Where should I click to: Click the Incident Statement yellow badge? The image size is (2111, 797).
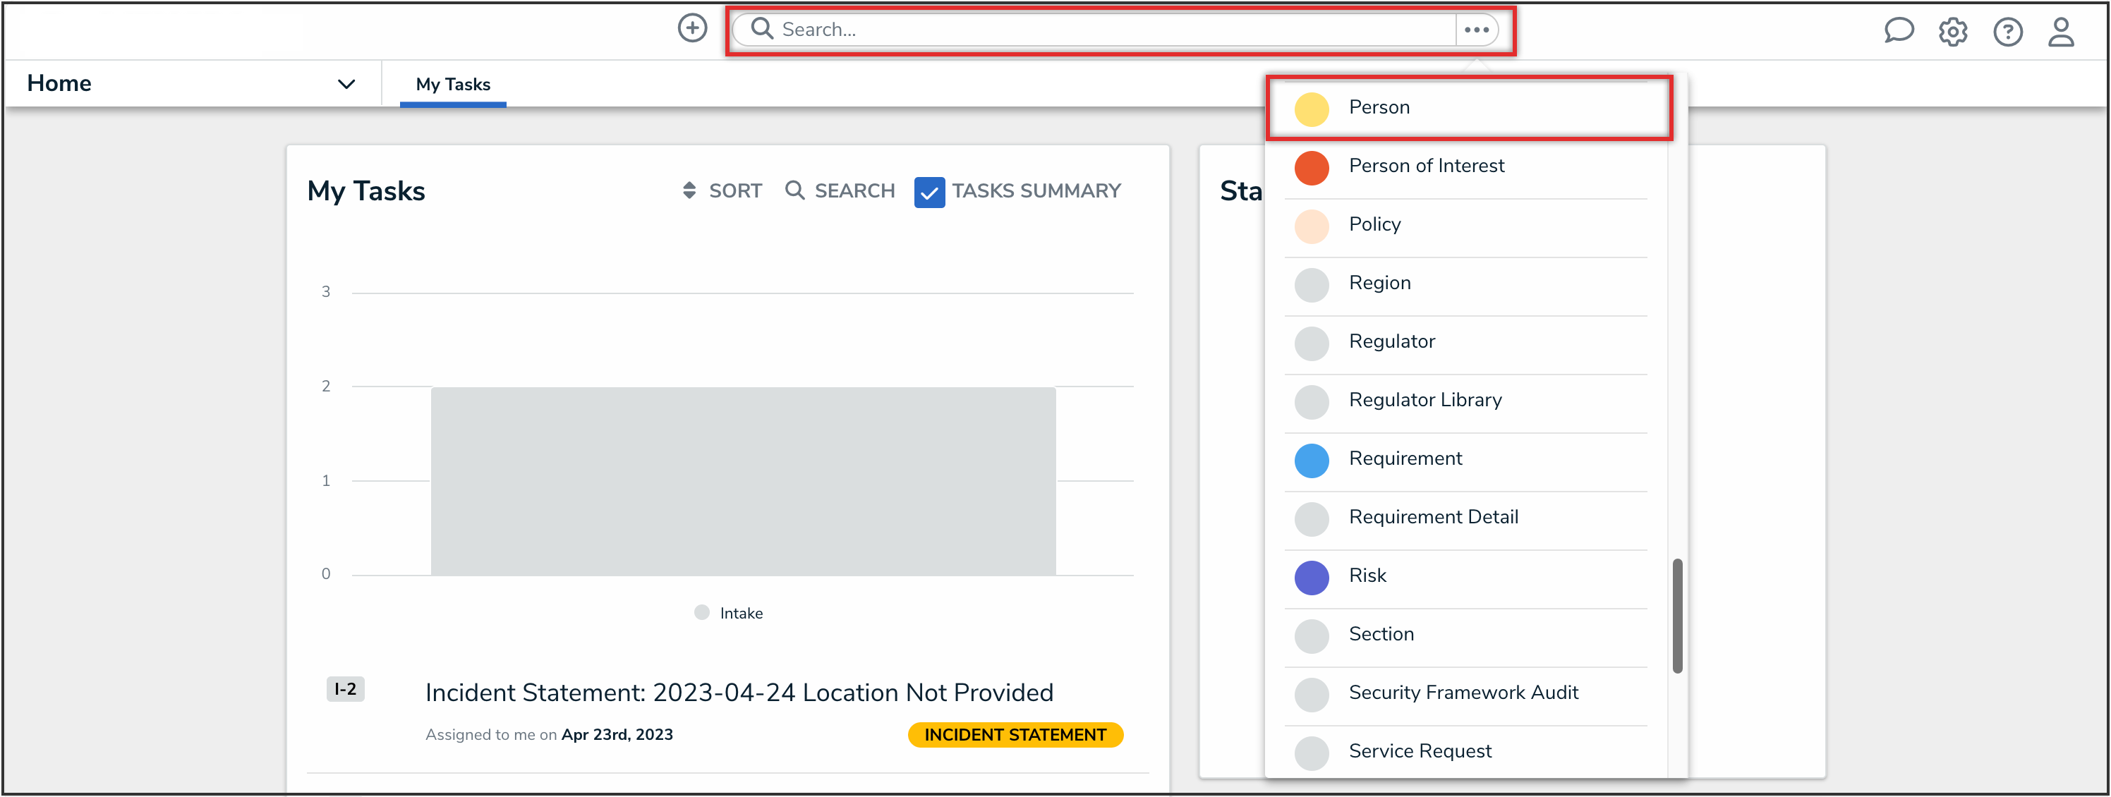(x=1015, y=735)
